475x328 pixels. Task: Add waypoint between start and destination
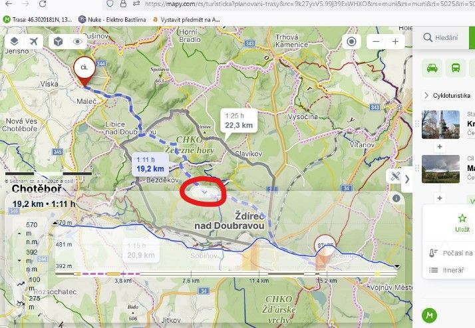[x=440, y=147]
